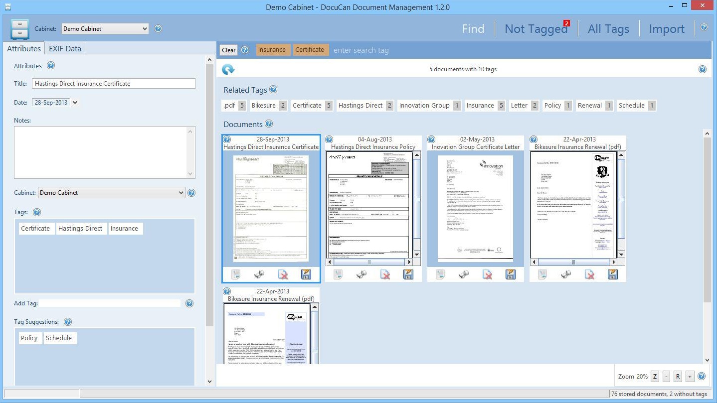Click the Z zoom button
Screen dimensions: 717x403
tap(655, 377)
